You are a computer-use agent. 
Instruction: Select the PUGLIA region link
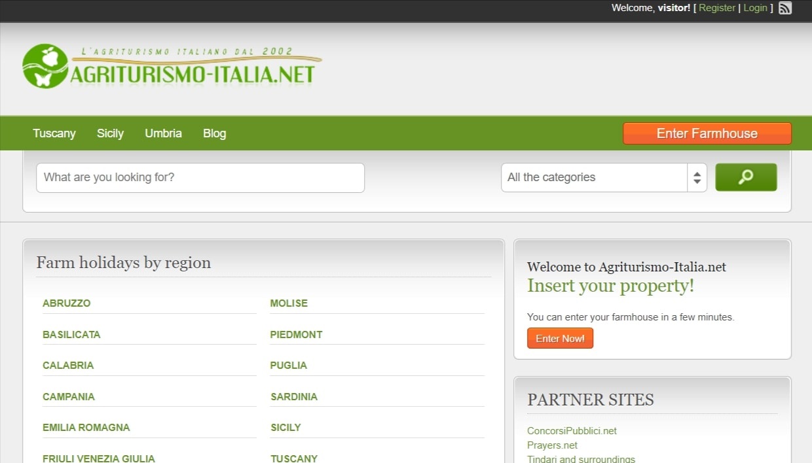[289, 366]
